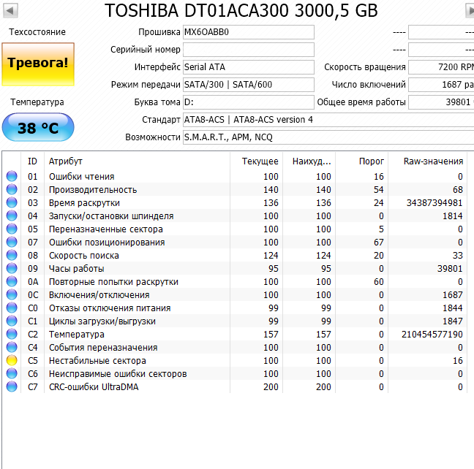Click the blue status icon for Ошибки чтения

click(x=12, y=176)
